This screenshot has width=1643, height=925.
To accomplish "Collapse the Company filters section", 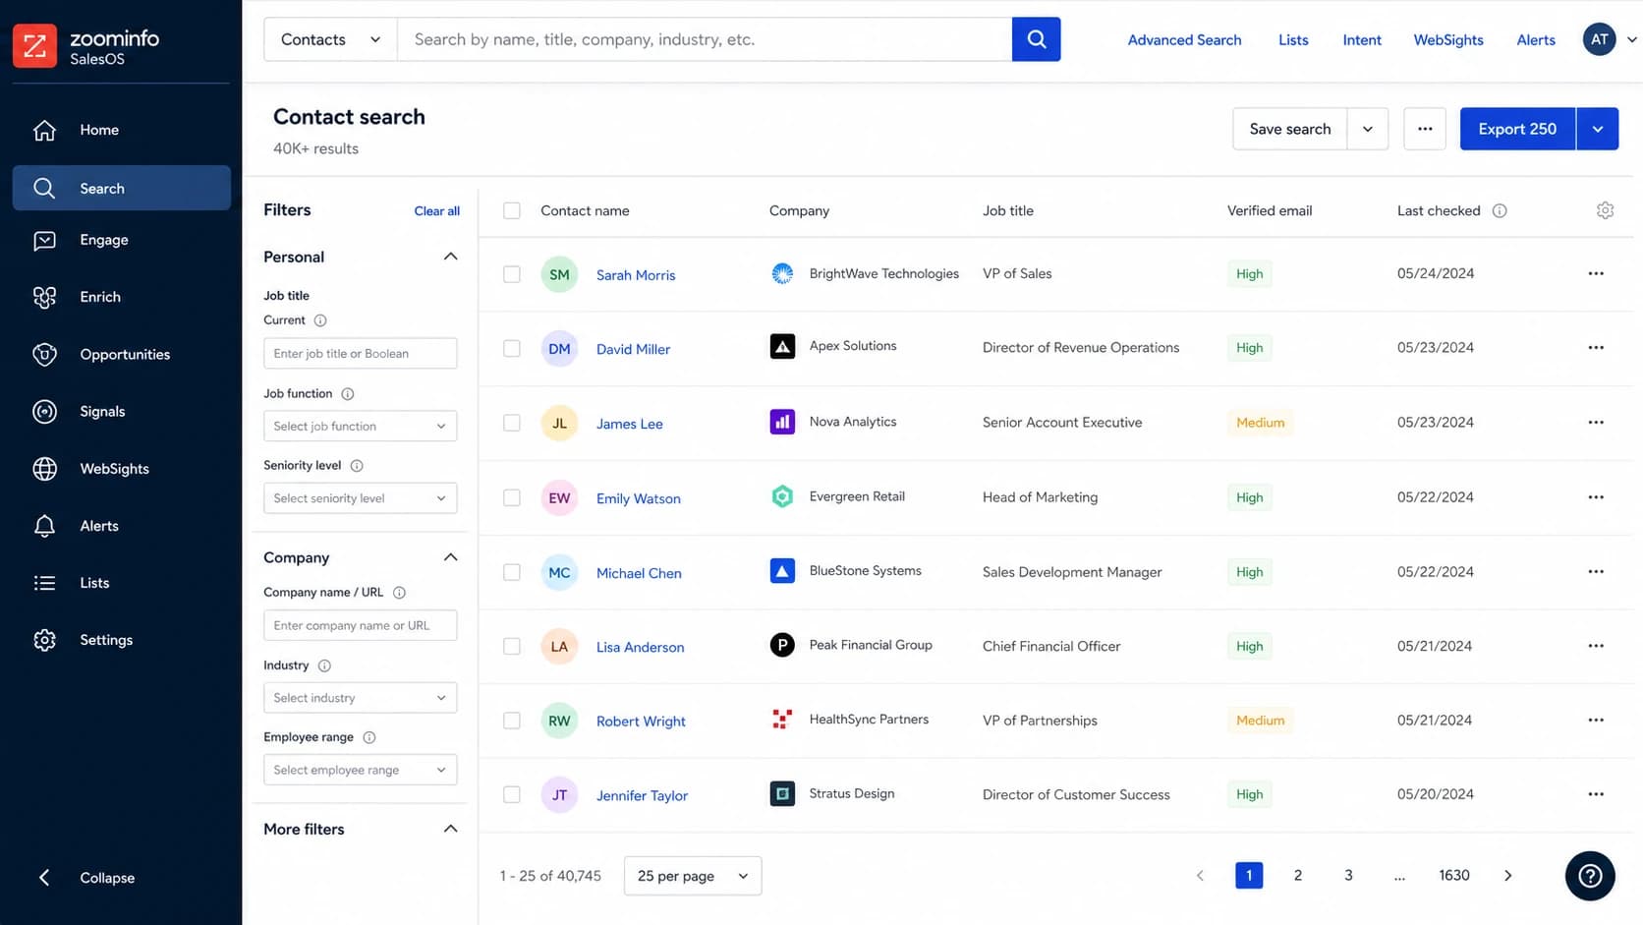I will click(450, 557).
